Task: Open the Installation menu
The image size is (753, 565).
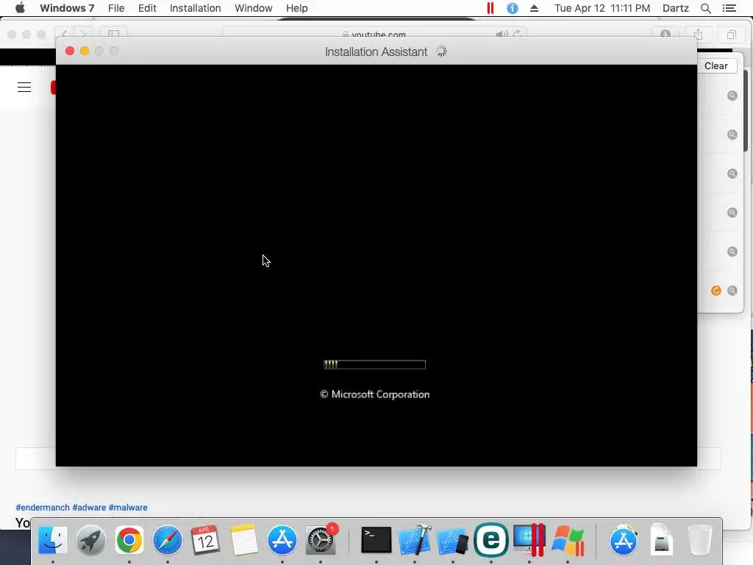Action: 195,8
